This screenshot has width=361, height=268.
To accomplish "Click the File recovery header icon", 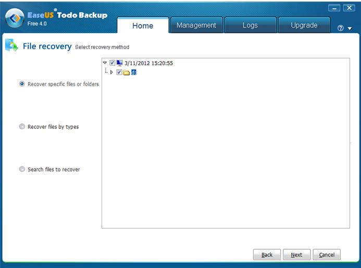I will coord(11,45).
